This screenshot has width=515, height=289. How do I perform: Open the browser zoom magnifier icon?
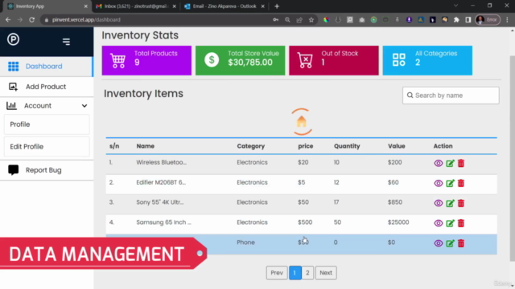(x=287, y=19)
